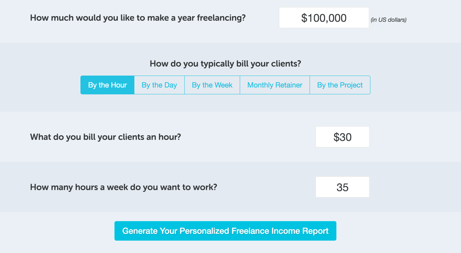Click the How do you typically bill heading
Screen dimensions: 461x253
(225, 64)
